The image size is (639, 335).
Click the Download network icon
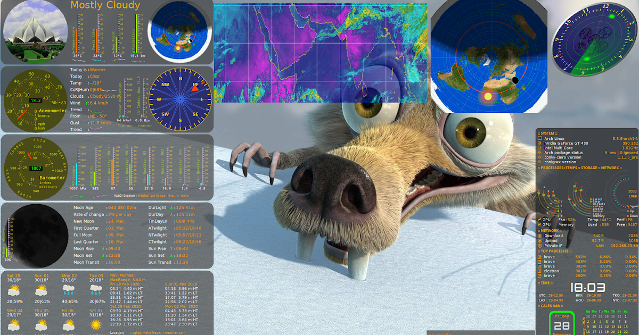(x=540, y=236)
